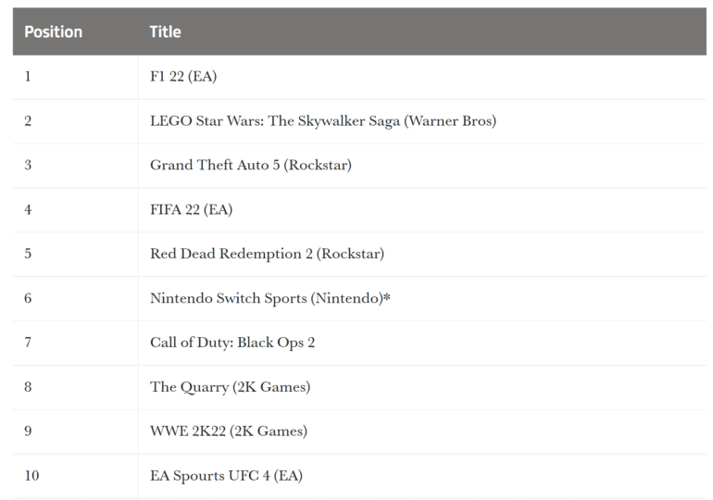This screenshot has width=713, height=500.
Task: Click the Position column header
Action: point(53,31)
